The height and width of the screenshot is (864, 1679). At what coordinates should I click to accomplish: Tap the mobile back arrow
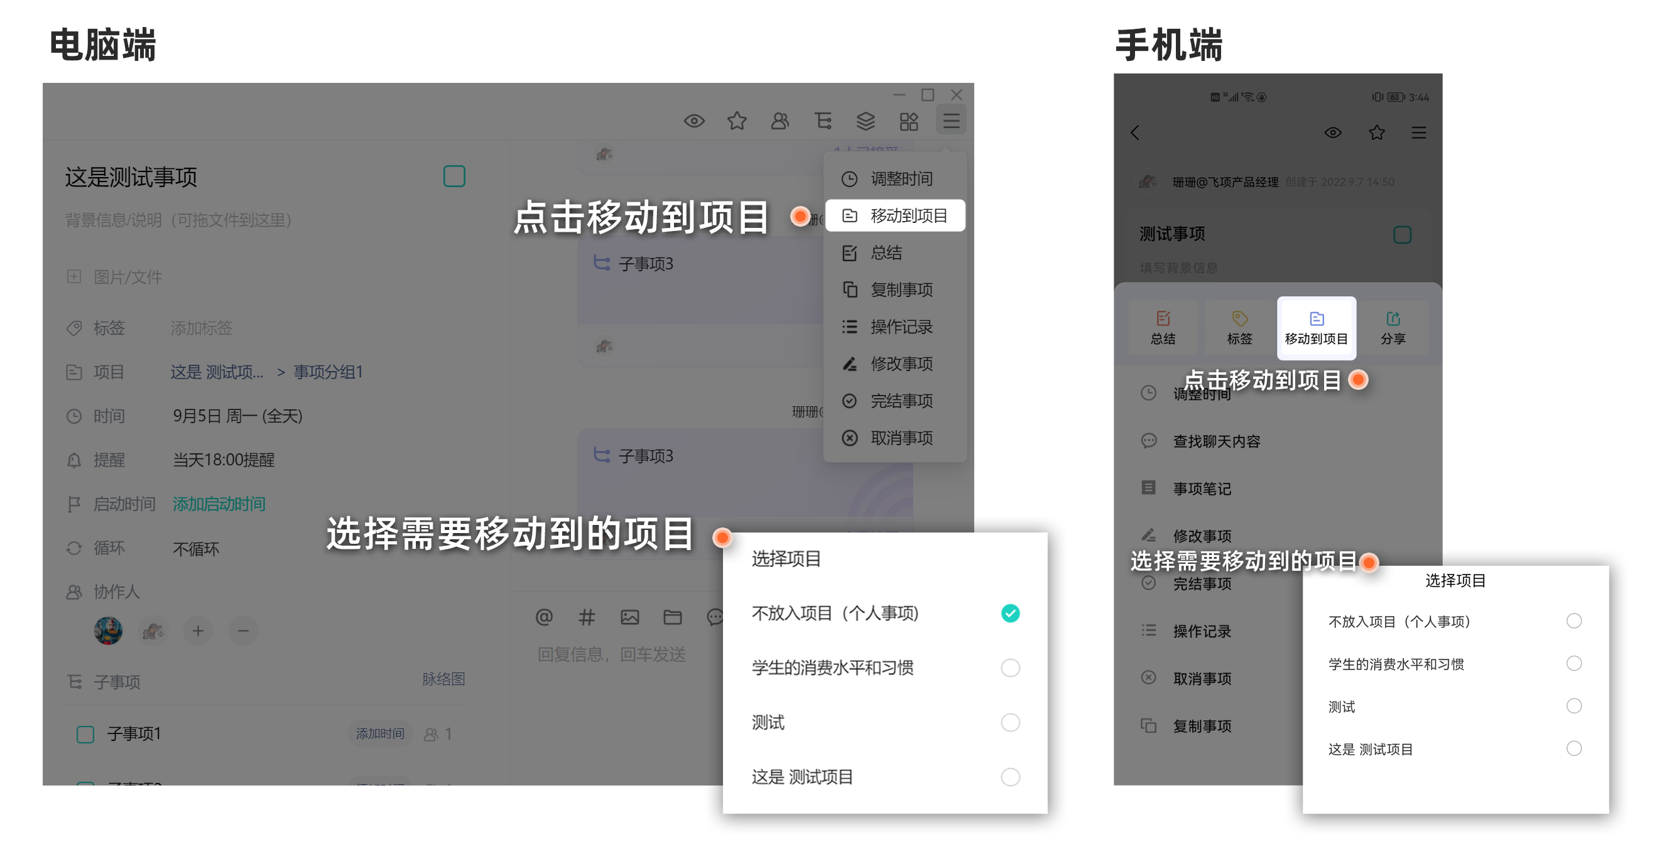pos(1135,133)
